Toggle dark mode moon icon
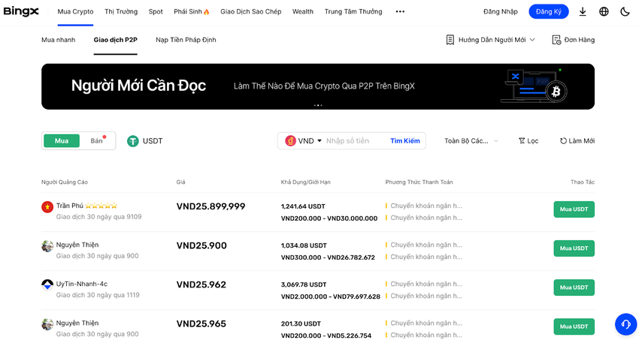639x340 pixels. tap(625, 11)
